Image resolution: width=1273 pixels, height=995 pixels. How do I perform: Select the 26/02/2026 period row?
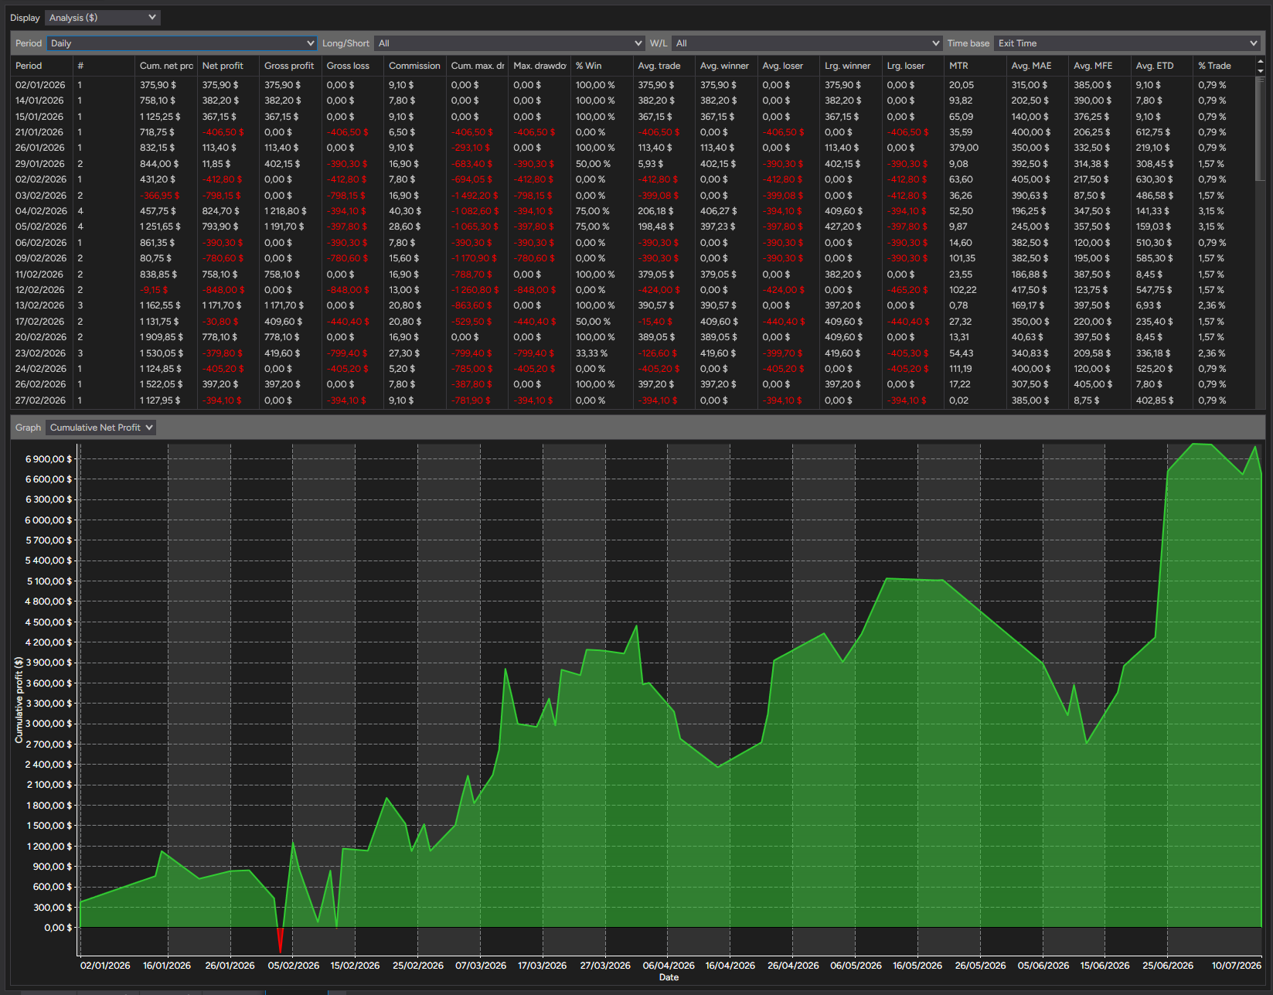(x=634, y=384)
